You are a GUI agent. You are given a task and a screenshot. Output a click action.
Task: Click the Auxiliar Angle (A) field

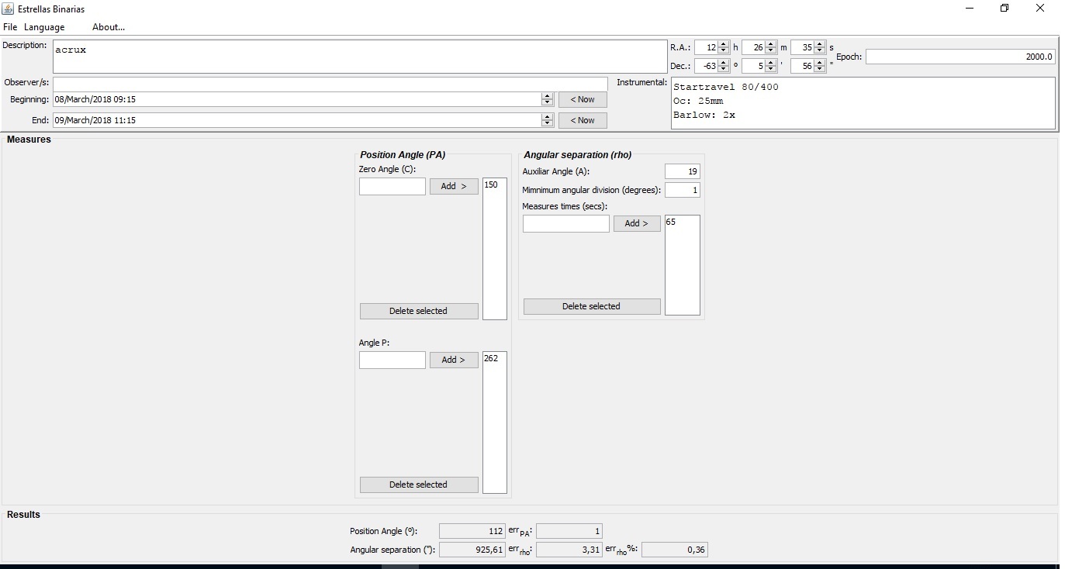[683, 171]
